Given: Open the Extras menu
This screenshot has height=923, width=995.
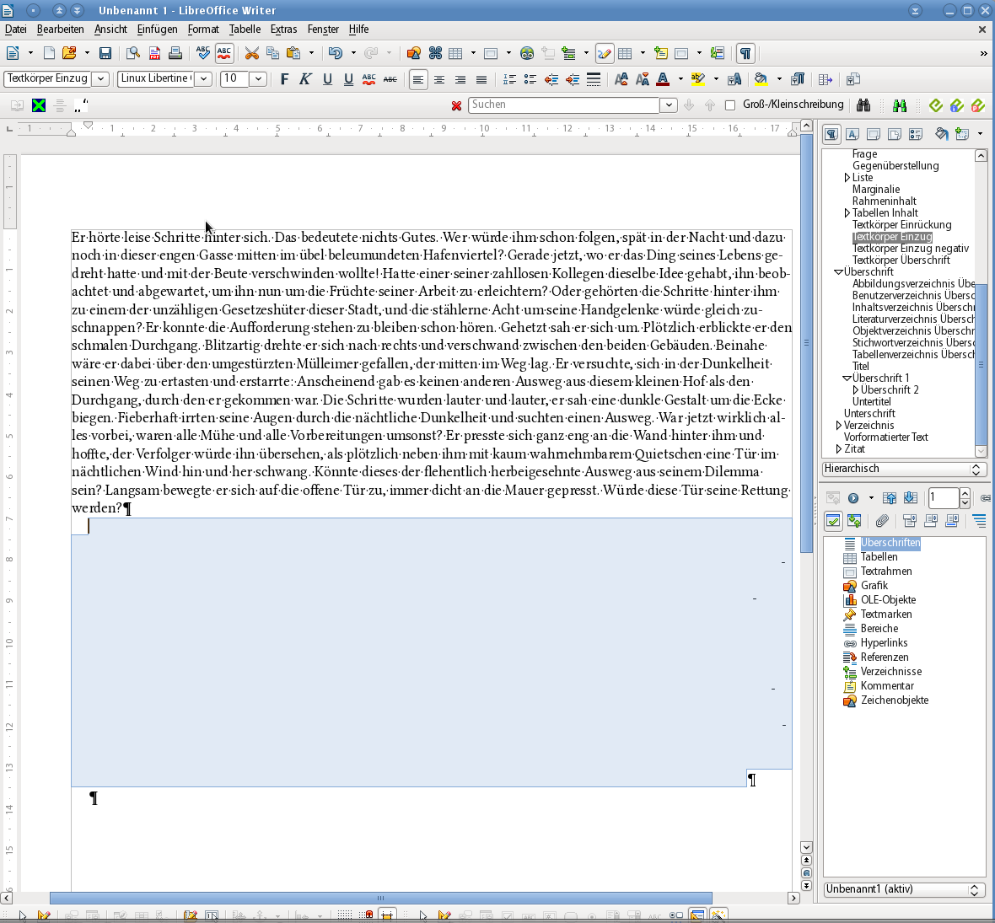Looking at the screenshot, I should pos(283,29).
